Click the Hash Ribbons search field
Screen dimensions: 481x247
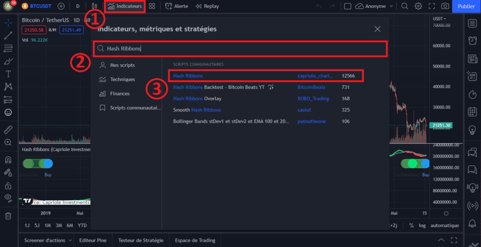click(x=241, y=49)
